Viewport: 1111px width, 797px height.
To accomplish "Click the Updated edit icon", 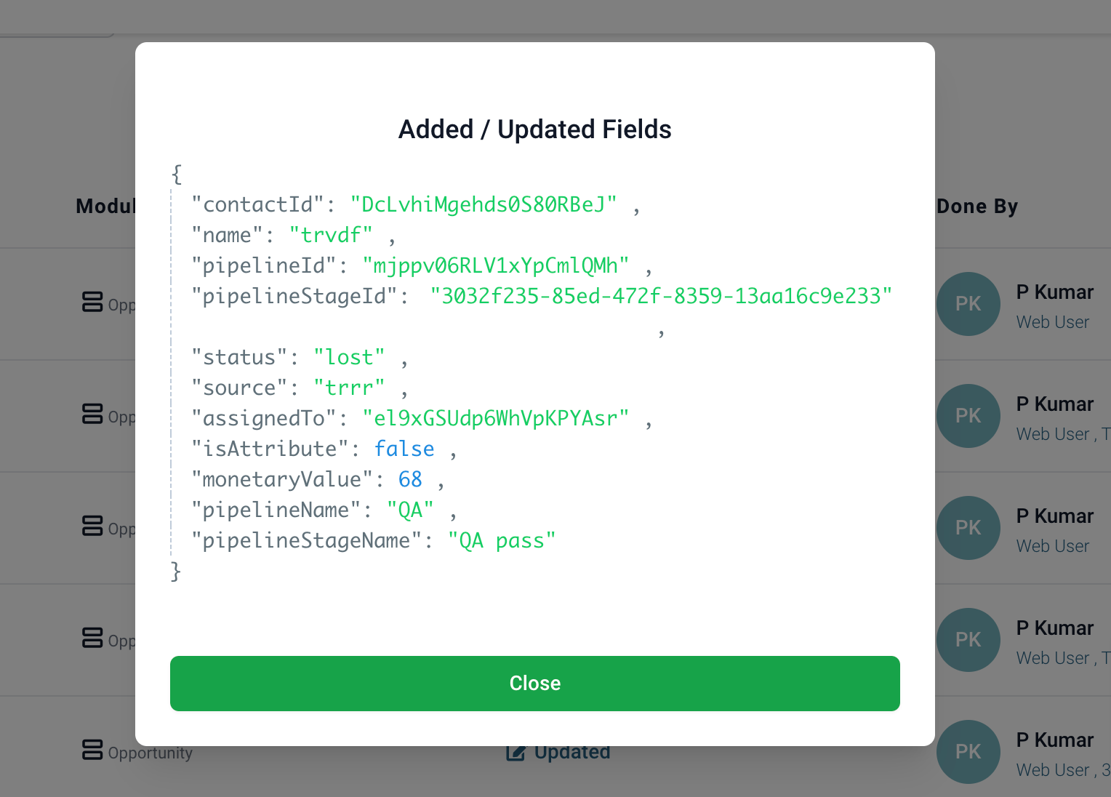I will tap(516, 753).
